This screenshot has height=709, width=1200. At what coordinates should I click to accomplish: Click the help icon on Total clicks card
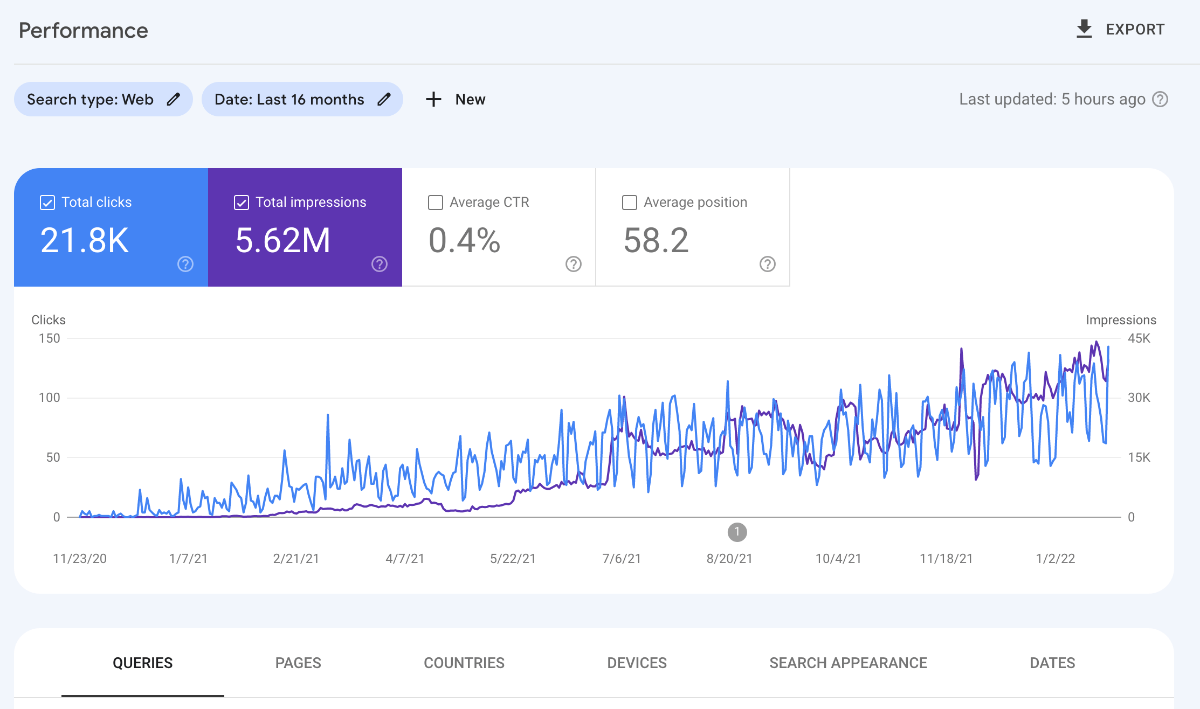(185, 265)
